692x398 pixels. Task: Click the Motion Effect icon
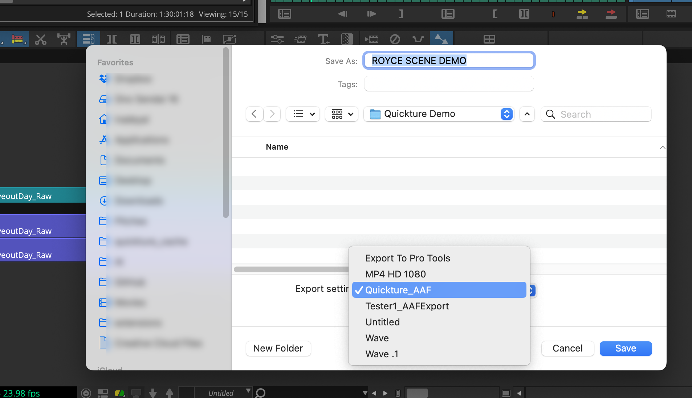300,39
